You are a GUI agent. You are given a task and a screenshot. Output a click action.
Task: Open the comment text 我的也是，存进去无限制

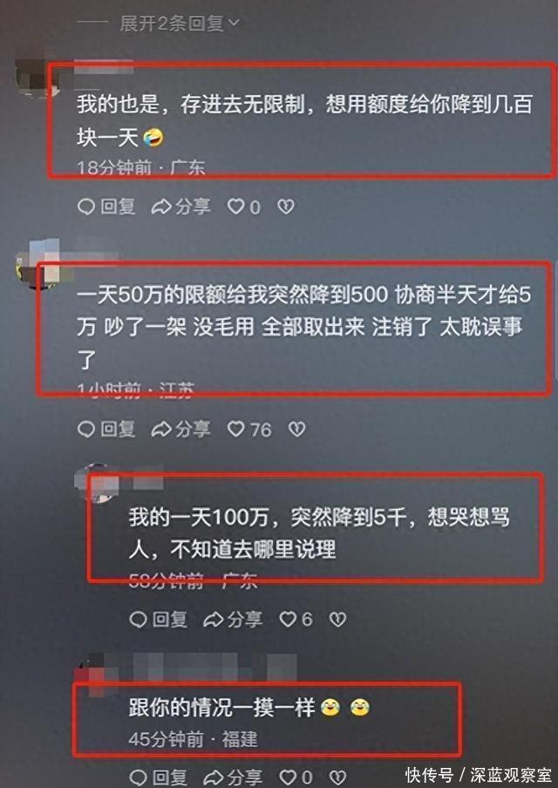(x=304, y=120)
